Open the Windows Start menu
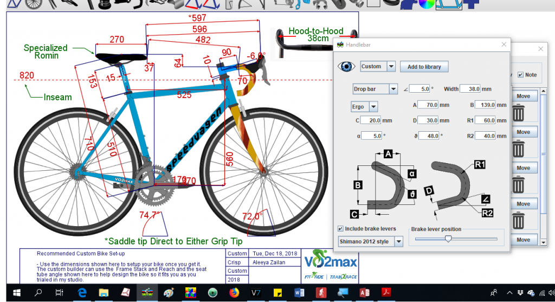 pos(16,293)
